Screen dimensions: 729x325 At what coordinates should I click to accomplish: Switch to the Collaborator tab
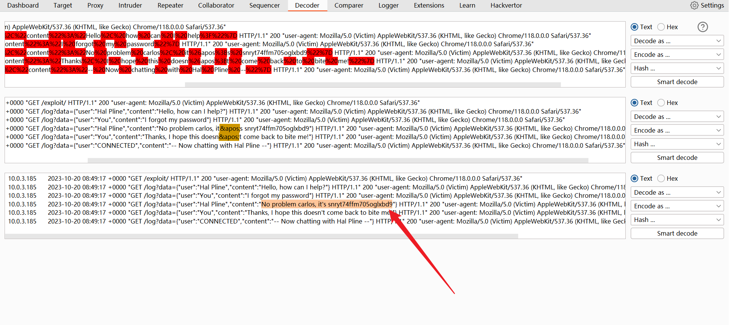216,5
